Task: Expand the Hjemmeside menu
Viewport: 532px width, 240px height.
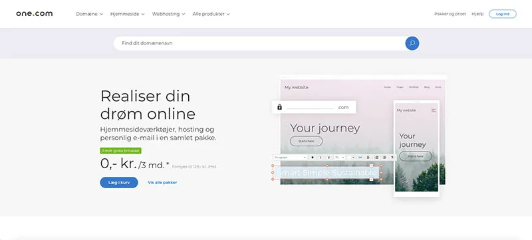Action: [127, 14]
